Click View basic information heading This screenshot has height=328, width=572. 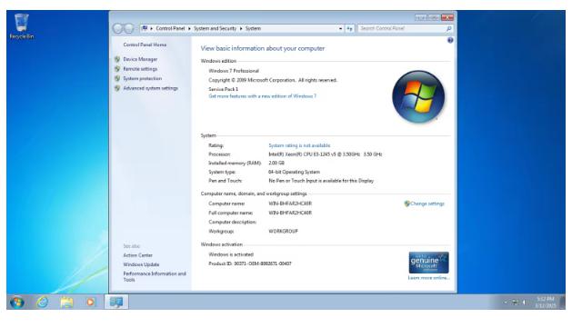[262, 48]
